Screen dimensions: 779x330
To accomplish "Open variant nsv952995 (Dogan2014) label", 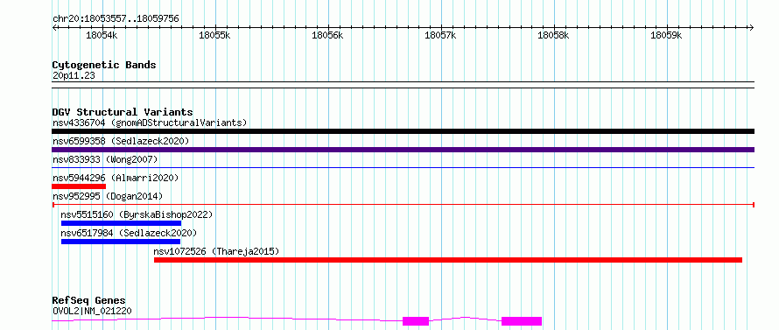I will point(108,196).
